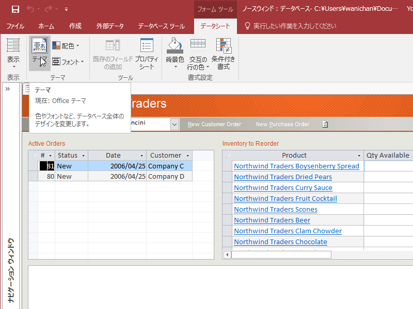Viewport: 413px width, 309px height.
Task: Open the Date column filter arrow
Action: pyautogui.click(x=141, y=156)
